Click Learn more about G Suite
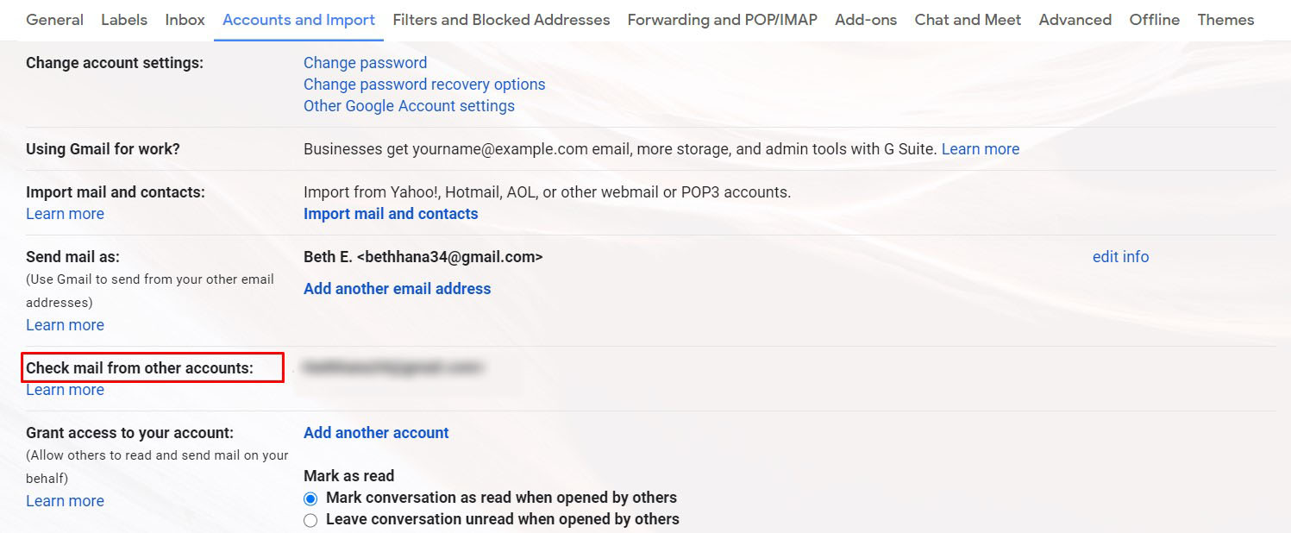This screenshot has height=533, width=1291. coord(980,149)
